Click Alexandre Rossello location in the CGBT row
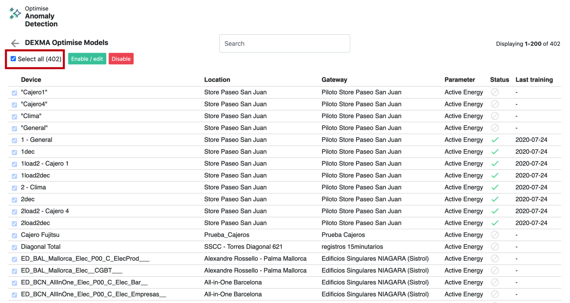 pyautogui.click(x=255, y=270)
